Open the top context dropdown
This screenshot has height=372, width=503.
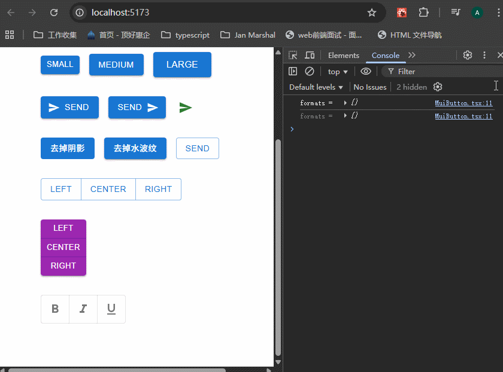[x=338, y=72]
